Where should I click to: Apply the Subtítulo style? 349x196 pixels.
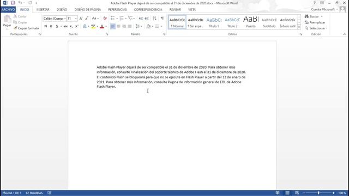tap(269, 22)
